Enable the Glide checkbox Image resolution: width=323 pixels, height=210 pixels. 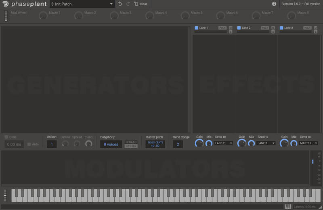tap(6, 137)
